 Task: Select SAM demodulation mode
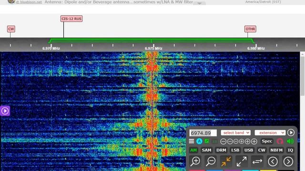(206, 150)
